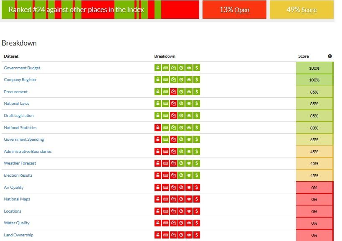The height and width of the screenshot is (241, 342).
Task: Sort table by the Dataset column header
Action: 11,56
